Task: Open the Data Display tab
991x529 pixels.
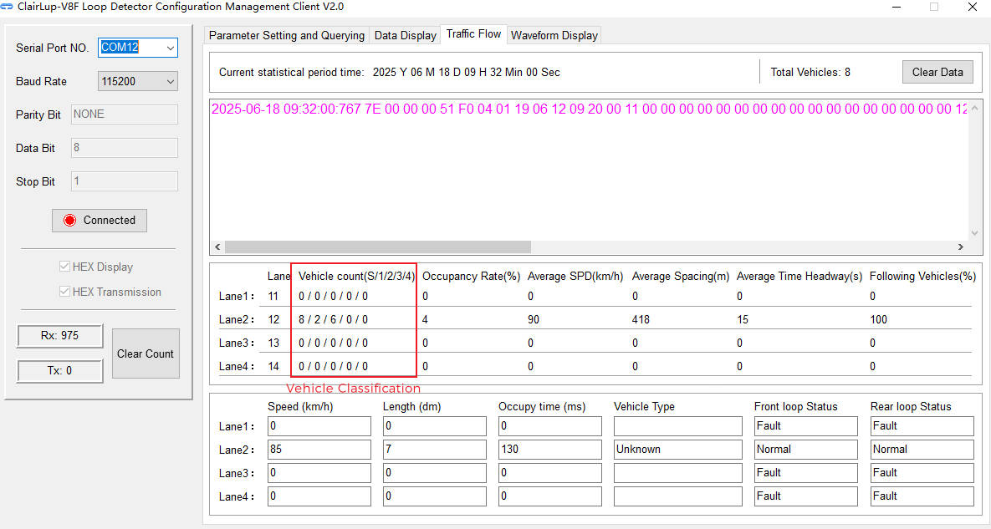Action: pos(405,35)
